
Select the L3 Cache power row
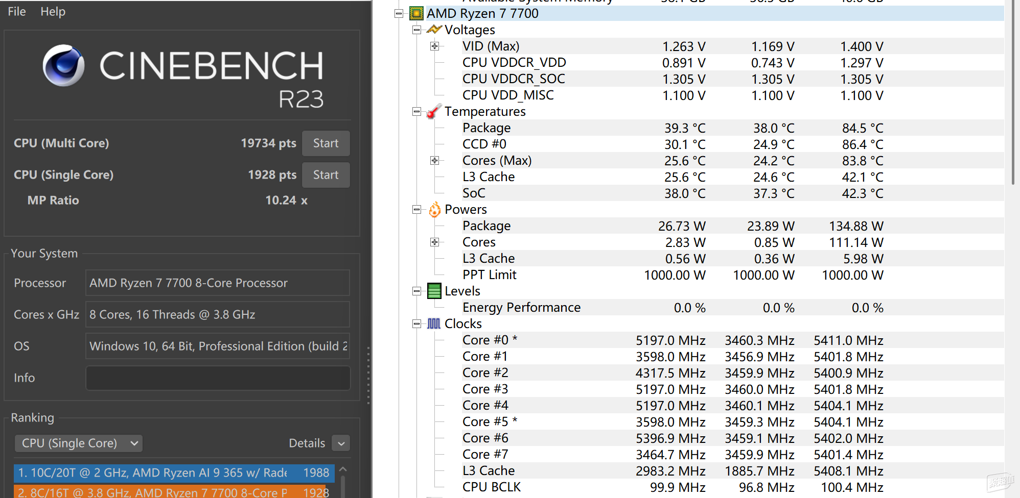point(732,259)
